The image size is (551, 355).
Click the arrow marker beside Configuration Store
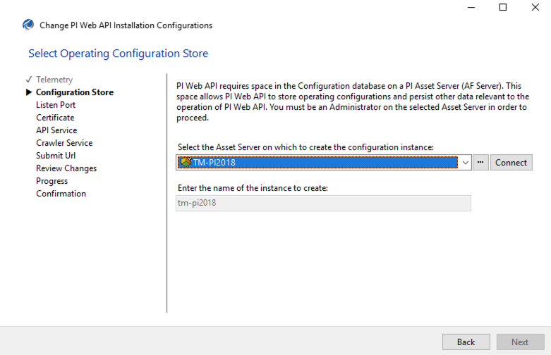coord(29,92)
